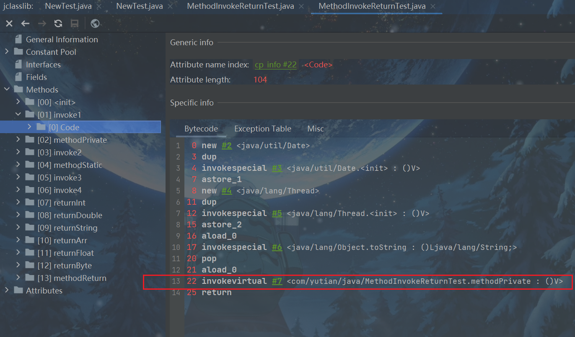
Task: Expand the Constant Pool node
Action: tap(7, 52)
